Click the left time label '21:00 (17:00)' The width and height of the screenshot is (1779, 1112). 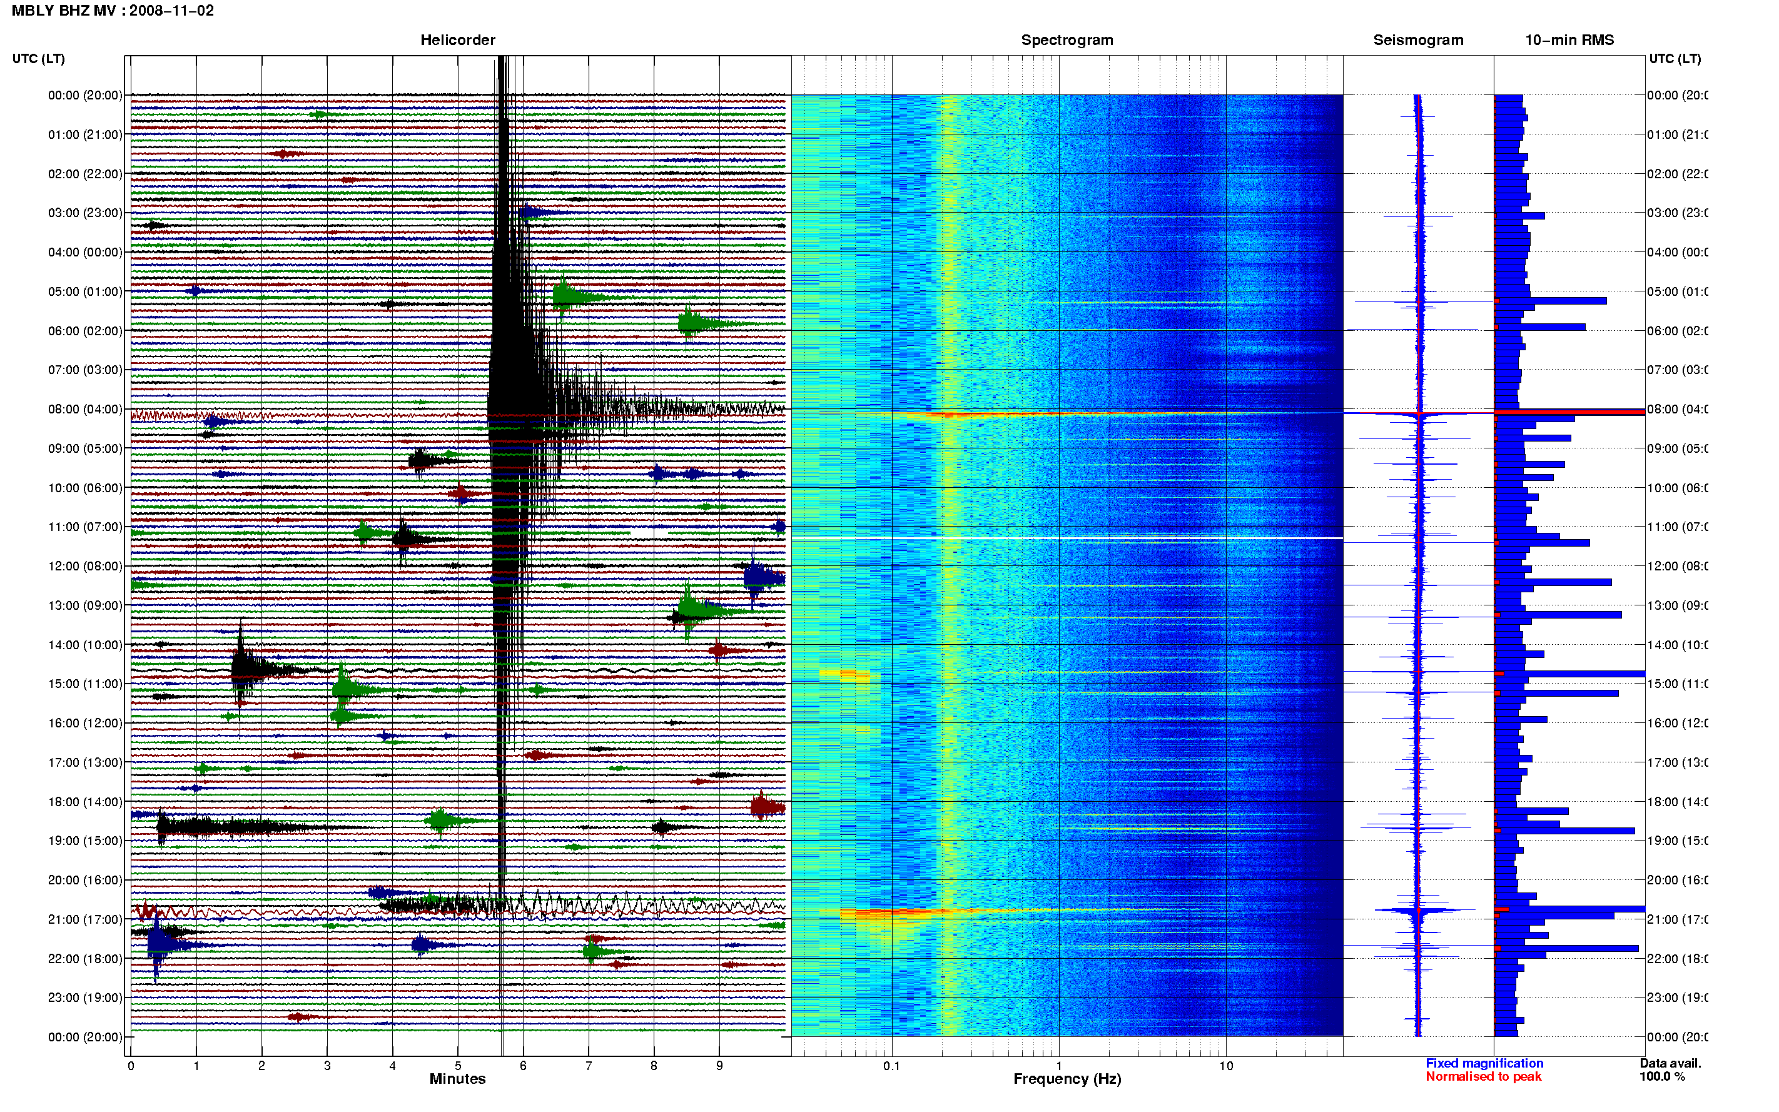pos(85,919)
